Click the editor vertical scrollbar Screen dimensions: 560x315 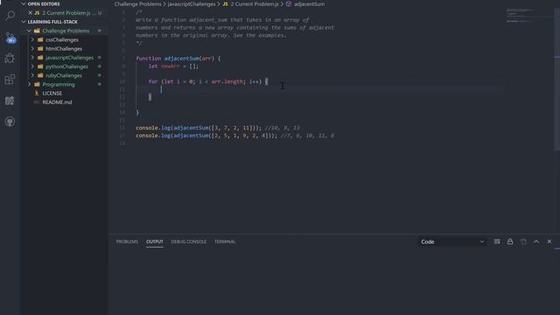(x=556, y=79)
